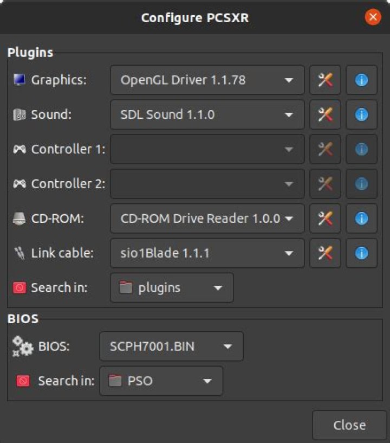The height and width of the screenshot is (443, 390).
Task: Open the Controller 1 plugin dropdown
Action: (207, 149)
